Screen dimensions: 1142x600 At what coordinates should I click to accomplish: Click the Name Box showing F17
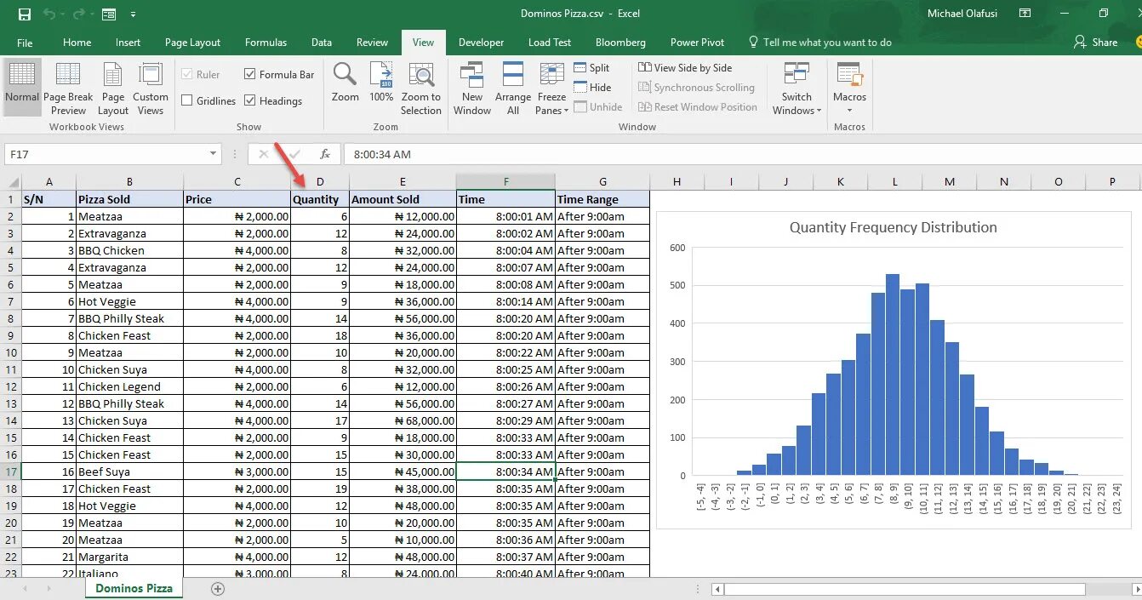click(106, 154)
